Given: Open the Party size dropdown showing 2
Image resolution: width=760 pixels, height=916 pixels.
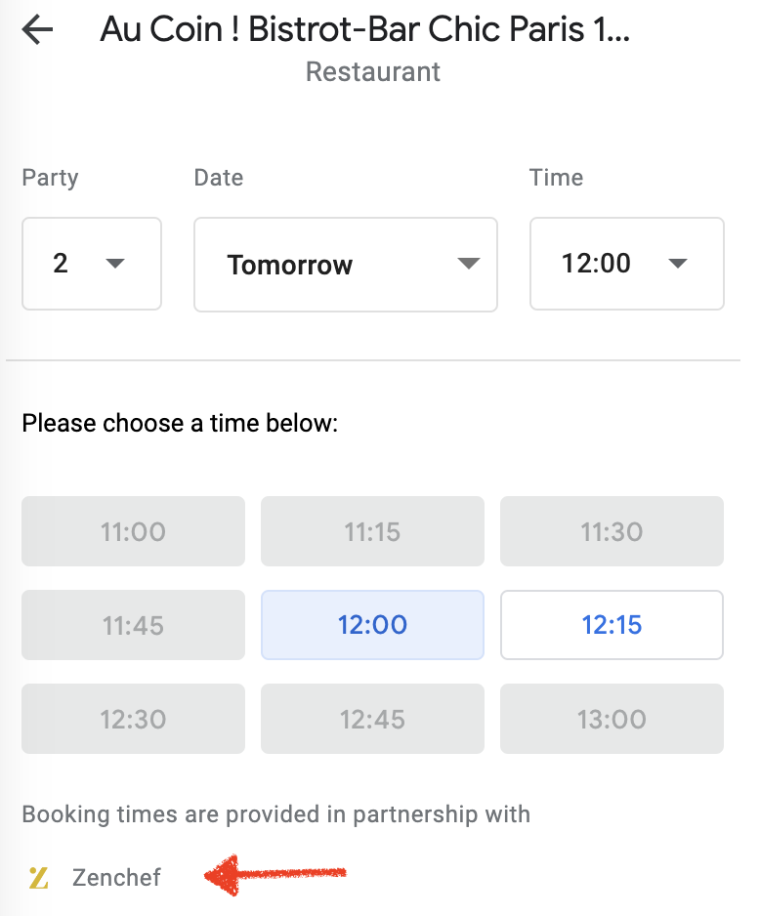Looking at the screenshot, I should coord(92,264).
